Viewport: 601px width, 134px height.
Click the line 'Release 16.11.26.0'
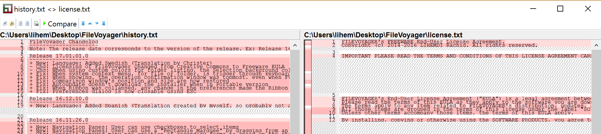59,120
